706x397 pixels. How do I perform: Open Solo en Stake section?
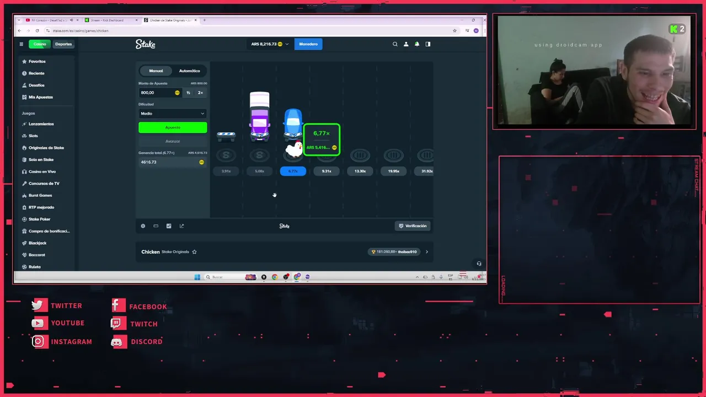(41, 160)
